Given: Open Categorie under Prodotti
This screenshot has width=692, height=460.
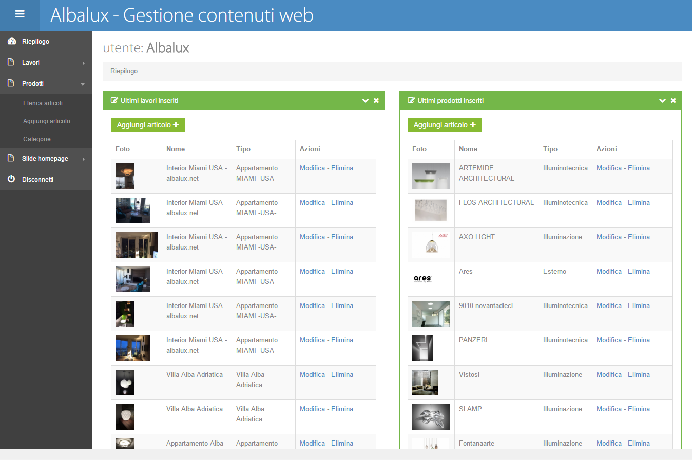Looking at the screenshot, I should [x=37, y=139].
